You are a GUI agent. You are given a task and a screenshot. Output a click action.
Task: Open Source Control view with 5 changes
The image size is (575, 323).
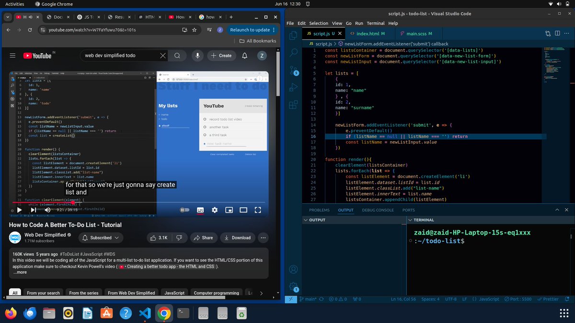point(294,70)
